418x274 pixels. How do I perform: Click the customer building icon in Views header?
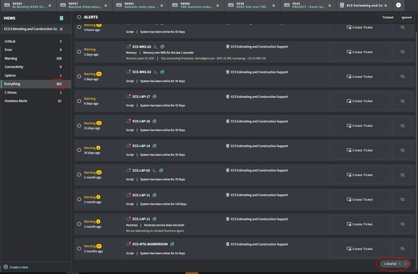61,18
